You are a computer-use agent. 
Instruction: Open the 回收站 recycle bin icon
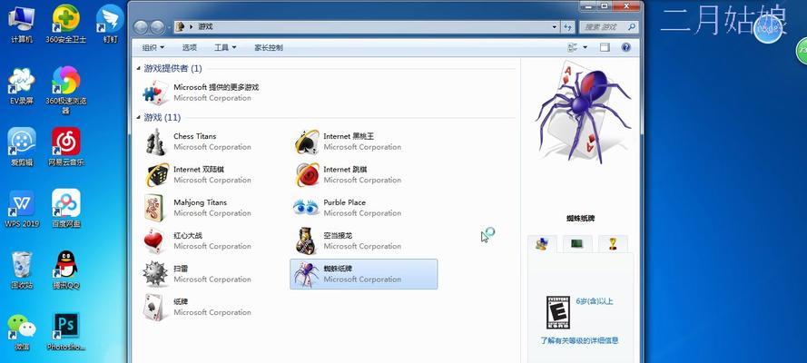click(x=22, y=270)
